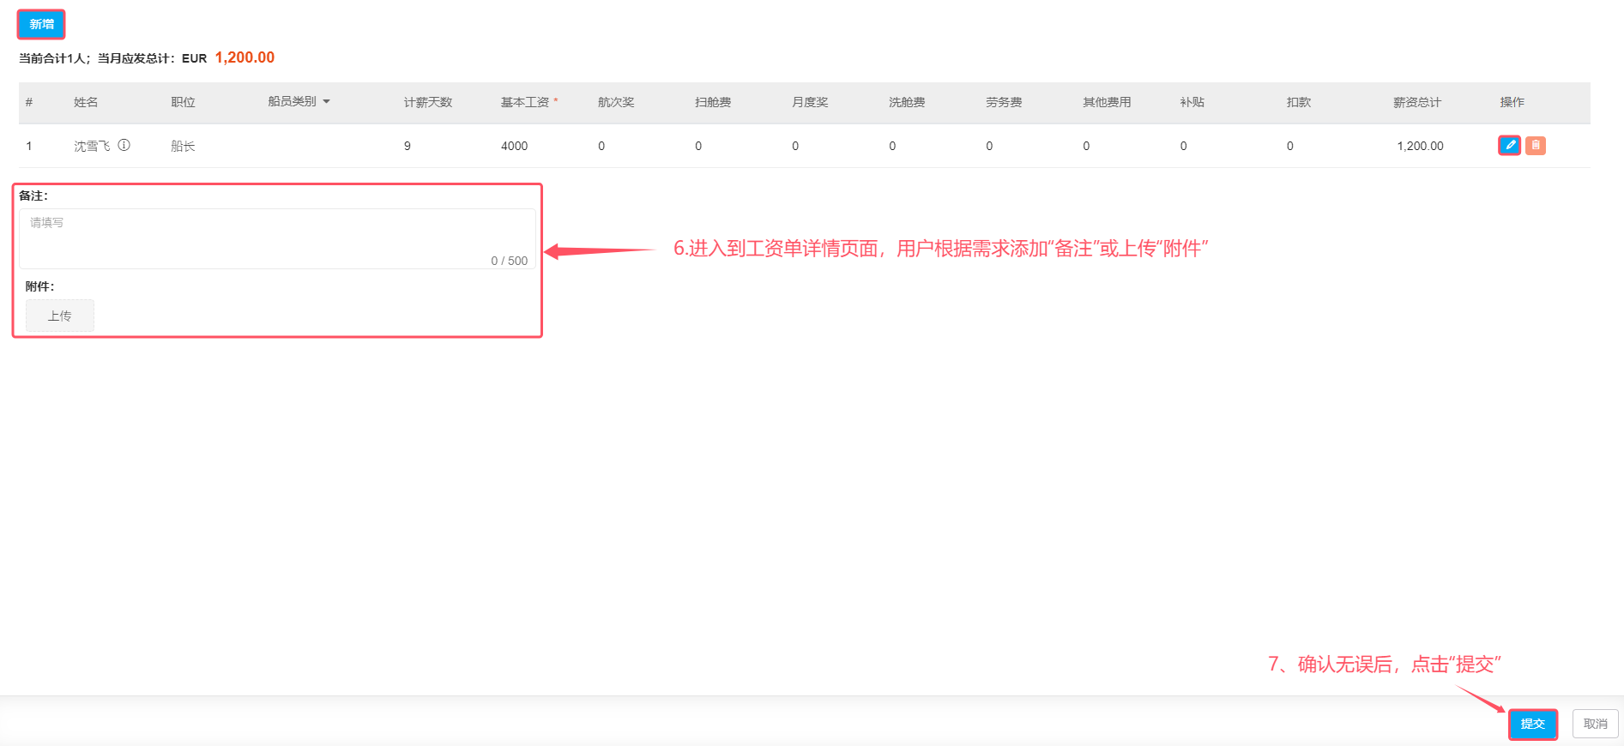The height and width of the screenshot is (746, 1624).
Task: Click the 计薪天数 column header
Action: [428, 102]
